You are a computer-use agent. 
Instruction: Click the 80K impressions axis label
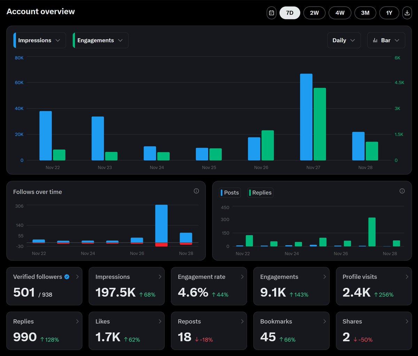(19, 58)
